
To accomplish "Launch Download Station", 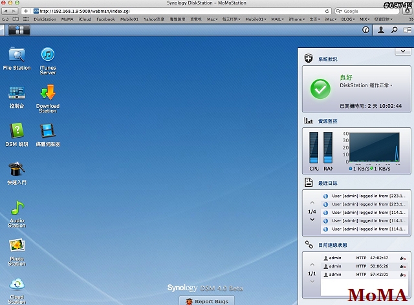I will [x=48, y=99].
